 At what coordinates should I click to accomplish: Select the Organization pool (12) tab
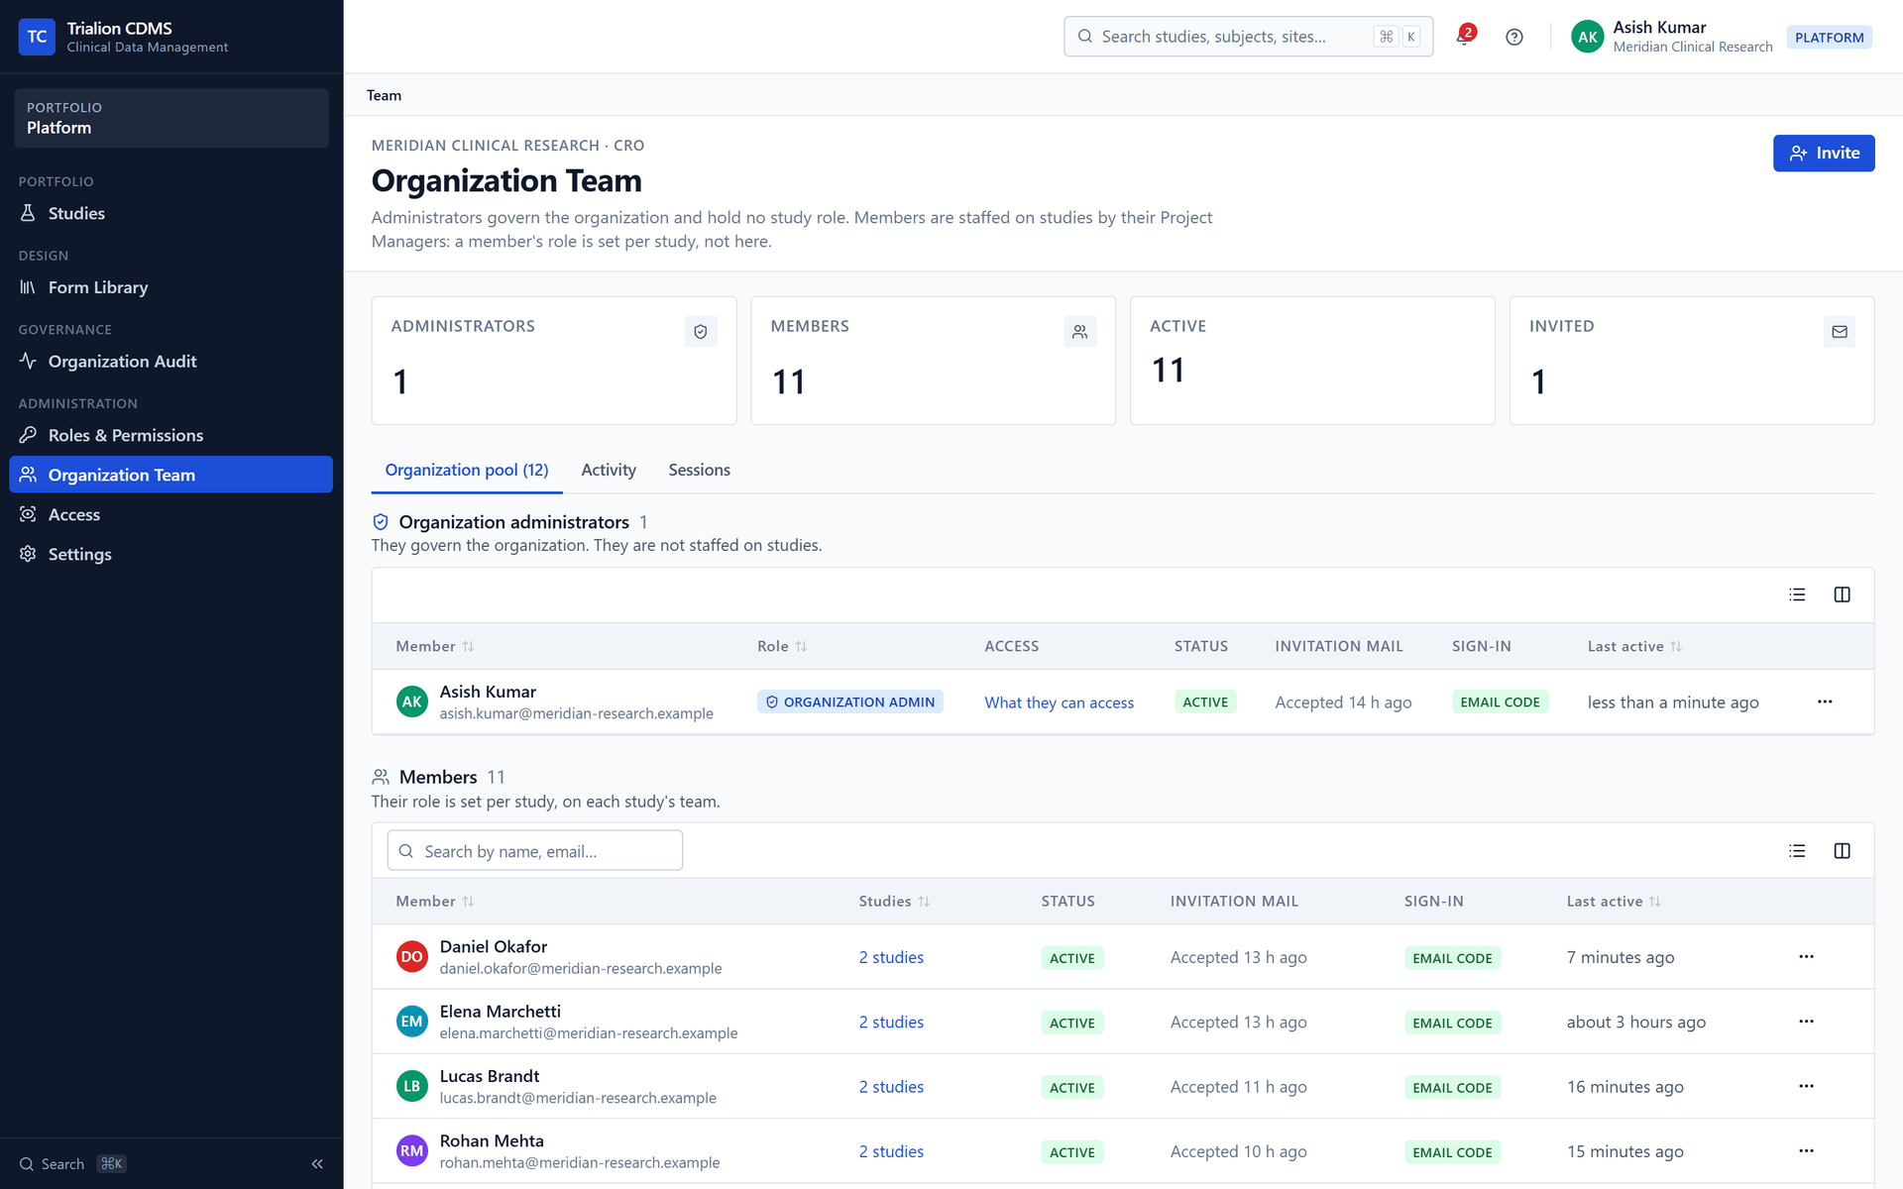[467, 470]
